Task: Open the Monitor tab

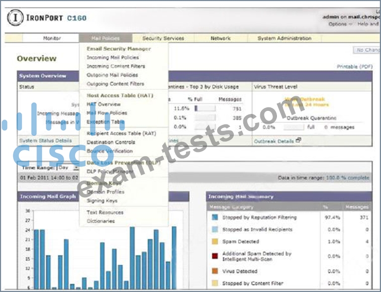Action: click(x=52, y=38)
